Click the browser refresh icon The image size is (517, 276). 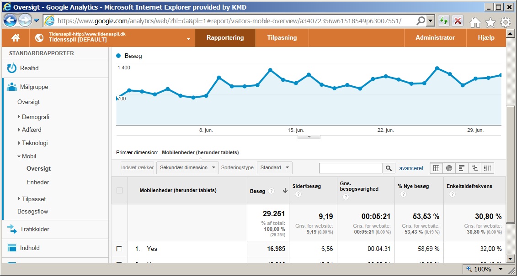tap(443, 21)
